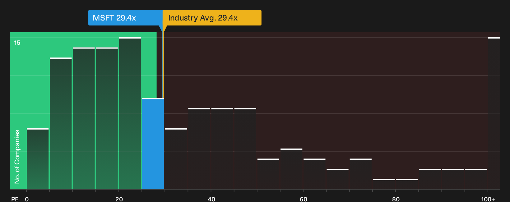The image size is (510, 202).
Task: Click the histogram bar for PE 85 to 90
Action: (430, 179)
